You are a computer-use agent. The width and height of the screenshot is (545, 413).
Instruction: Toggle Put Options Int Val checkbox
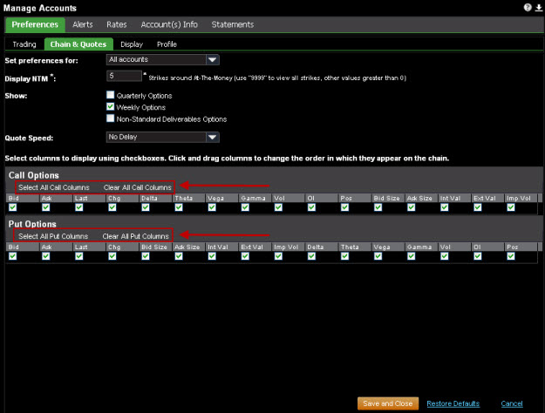point(212,256)
